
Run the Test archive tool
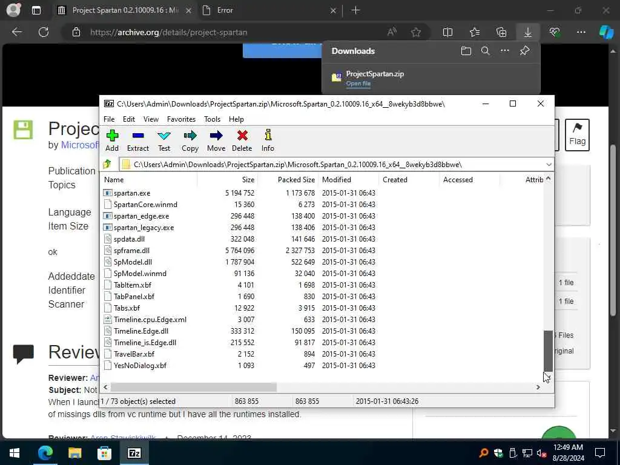(x=163, y=140)
